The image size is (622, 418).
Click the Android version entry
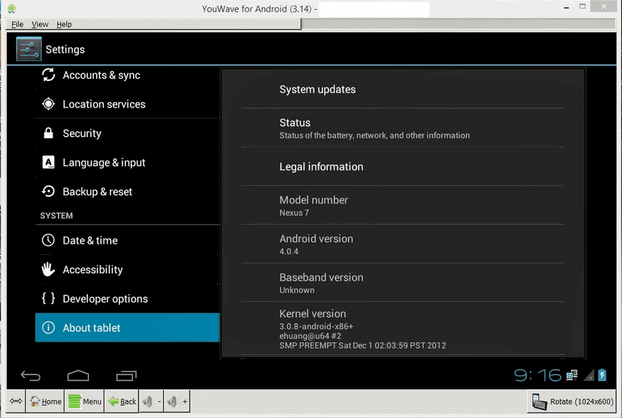[403, 244]
